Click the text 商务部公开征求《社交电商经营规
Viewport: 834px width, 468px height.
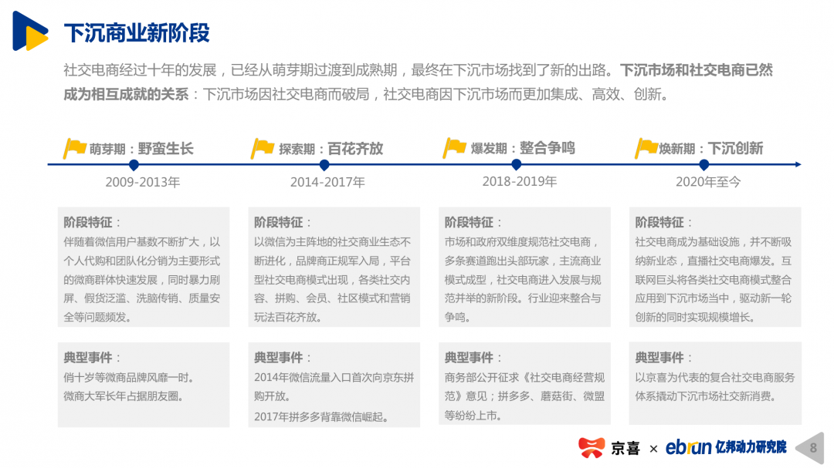point(524,378)
